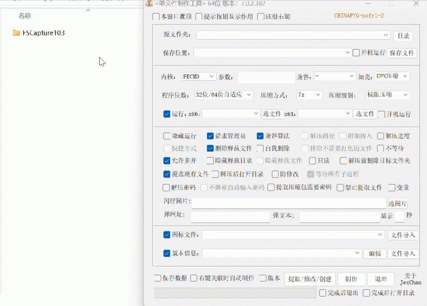
Task: Open the 关于 JexChan about link
Action: pyautogui.click(x=410, y=278)
